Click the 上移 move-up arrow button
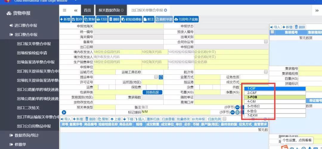322x149 pixels. 116,119
